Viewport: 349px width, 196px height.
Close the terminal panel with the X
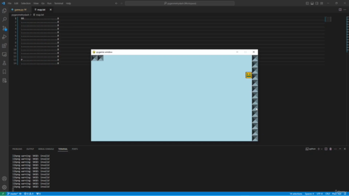pyautogui.click(x=345, y=149)
